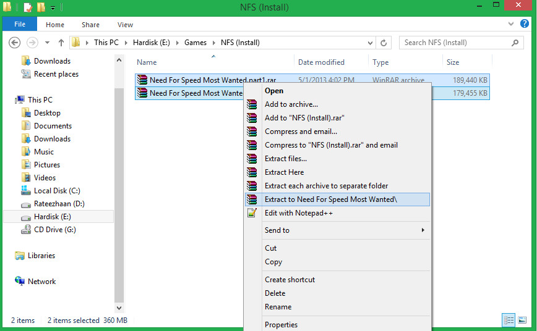537x331 pixels.
Task: Open the File tab
Action: tap(20, 24)
